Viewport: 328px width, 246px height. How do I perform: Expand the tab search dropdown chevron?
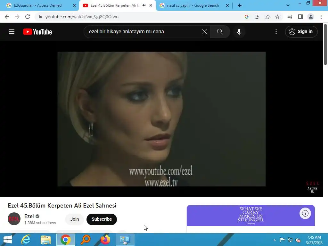point(288,6)
